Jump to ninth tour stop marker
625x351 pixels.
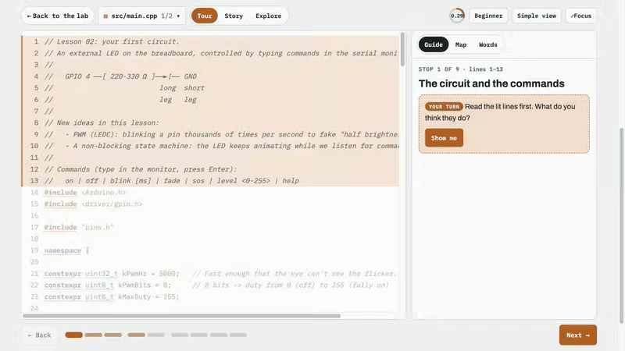(x=238, y=335)
